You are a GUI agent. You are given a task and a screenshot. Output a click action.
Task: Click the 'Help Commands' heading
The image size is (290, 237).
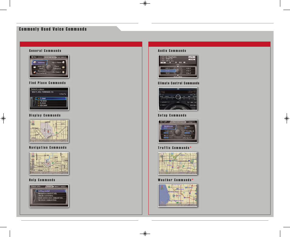coord(42,180)
